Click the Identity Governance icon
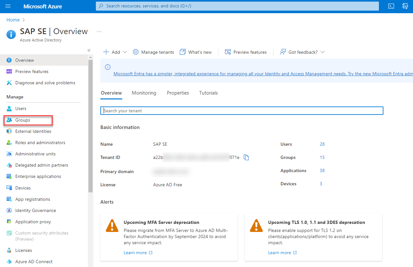Viewport: 413px width, 267px height. 9,210
